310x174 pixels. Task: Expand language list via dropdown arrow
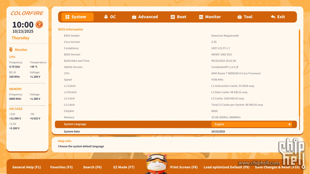point(289,124)
